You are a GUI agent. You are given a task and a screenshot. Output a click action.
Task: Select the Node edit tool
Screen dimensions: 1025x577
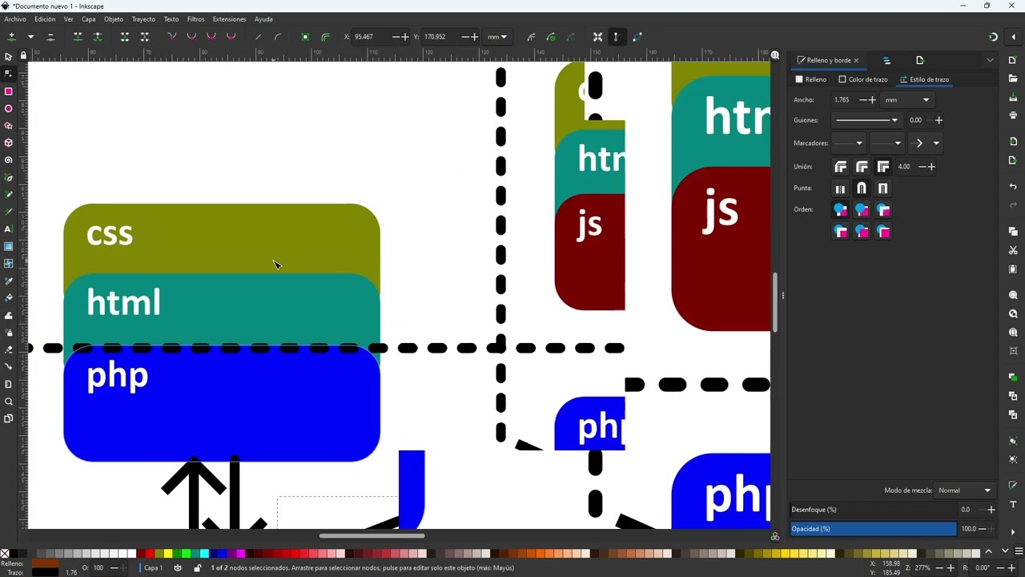[8, 74]
